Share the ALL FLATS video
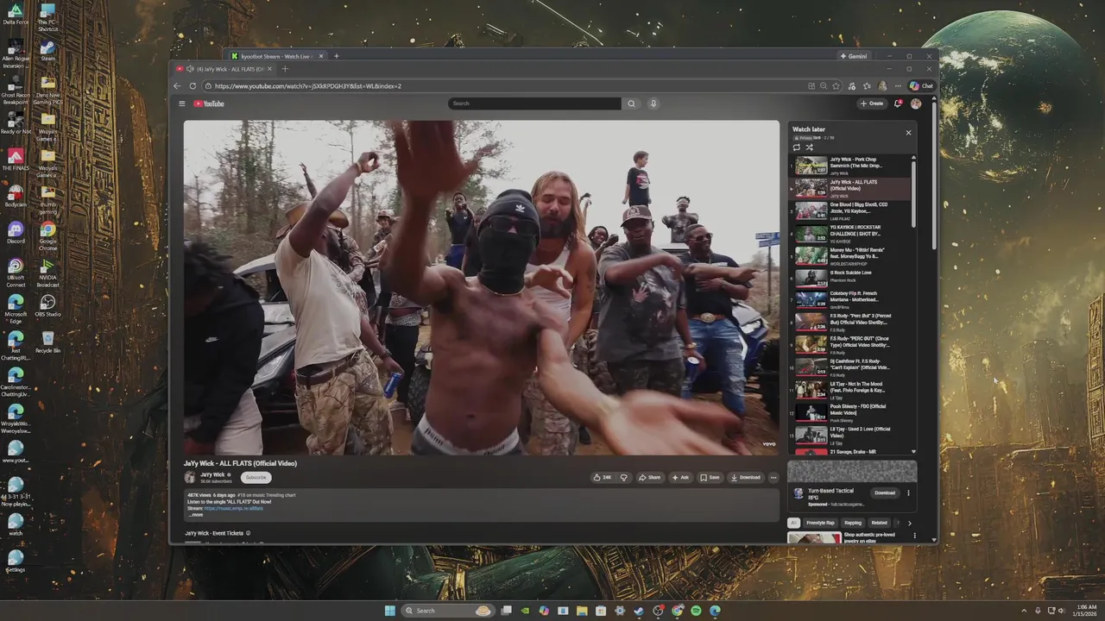Image resolution: width=1105 pixels, height=621 pixels. pos(650,477)
